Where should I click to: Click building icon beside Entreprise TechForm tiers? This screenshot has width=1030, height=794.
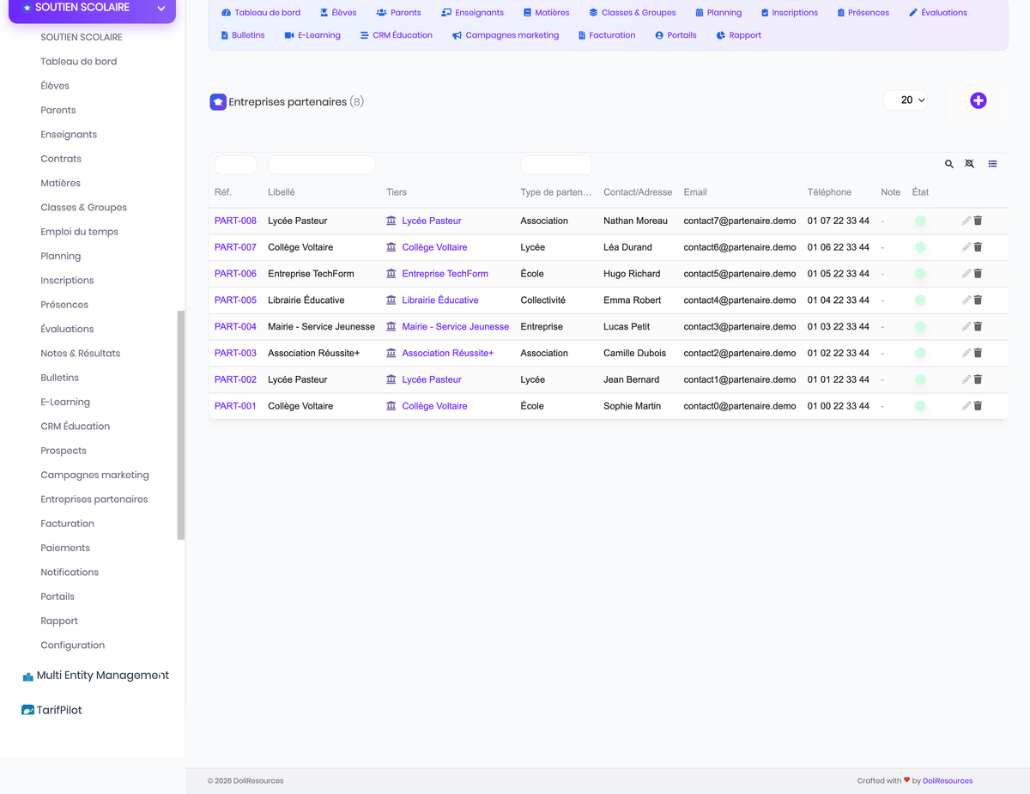coord(391,274)
